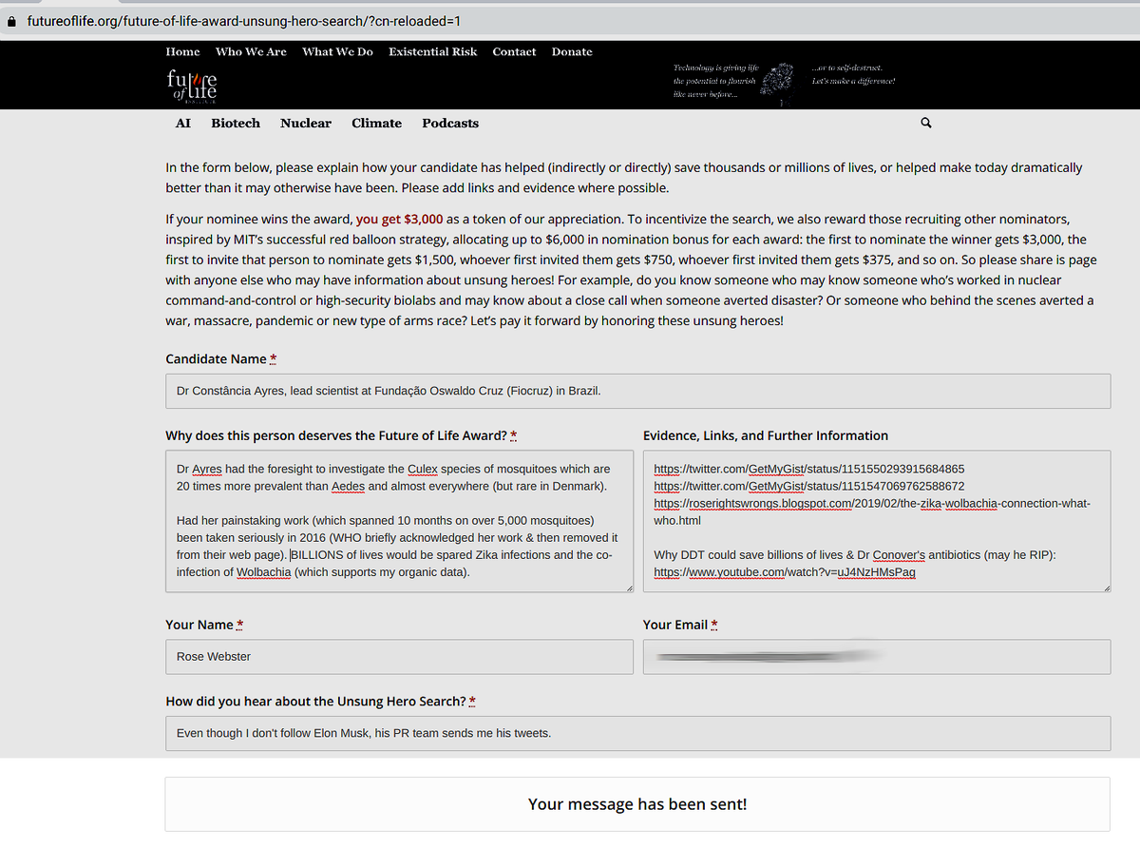Click the banner graphic in header

(779, 83)
